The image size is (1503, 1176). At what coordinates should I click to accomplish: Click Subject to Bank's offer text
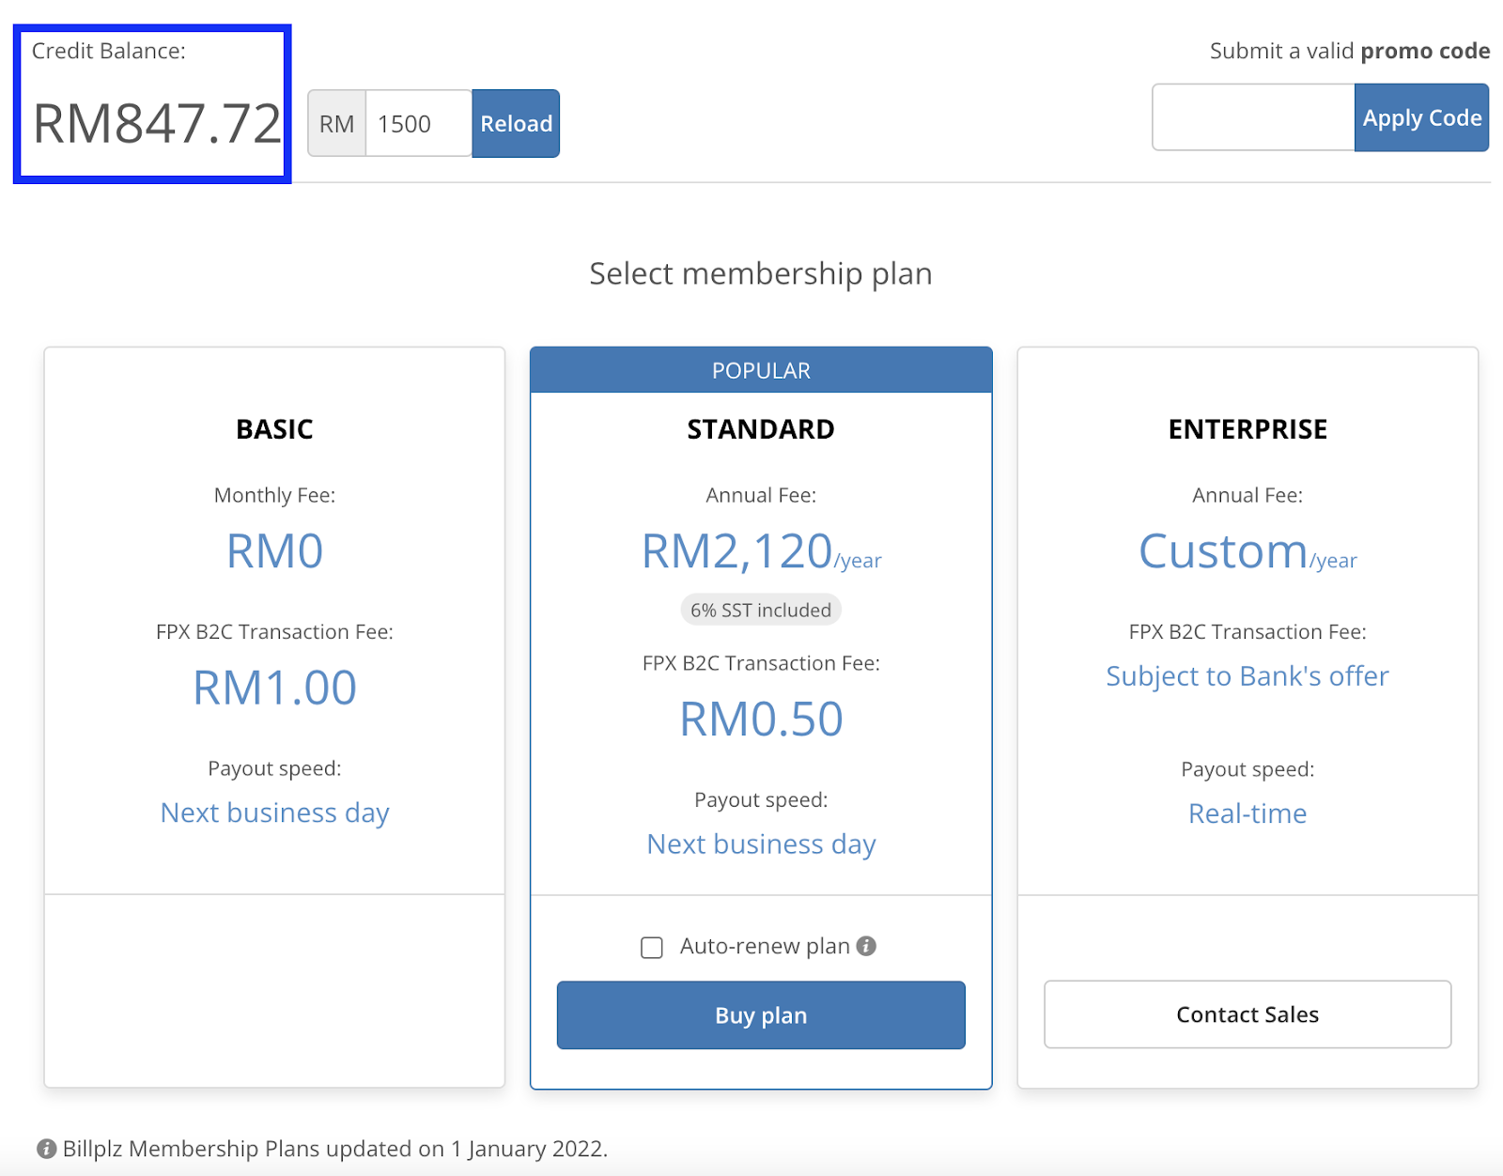click(1247, 676)
